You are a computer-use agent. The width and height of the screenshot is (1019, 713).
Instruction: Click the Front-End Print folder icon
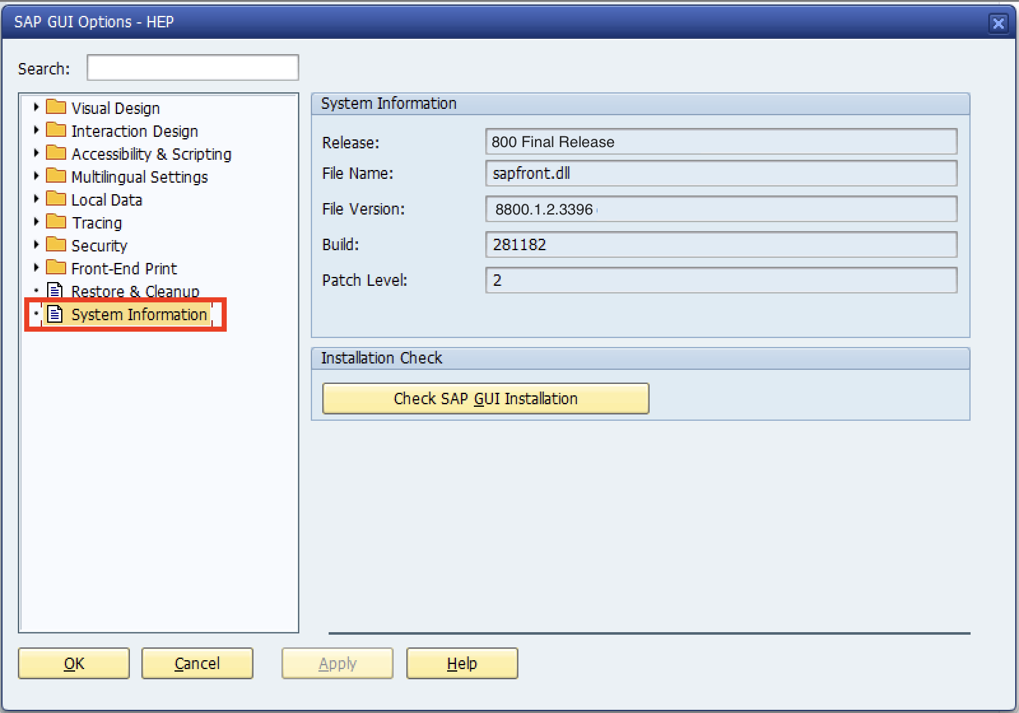coord(56,267)
